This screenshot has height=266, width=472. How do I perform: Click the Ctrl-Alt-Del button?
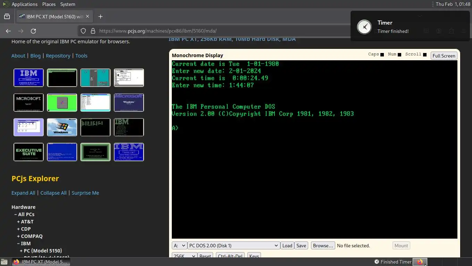230,256
